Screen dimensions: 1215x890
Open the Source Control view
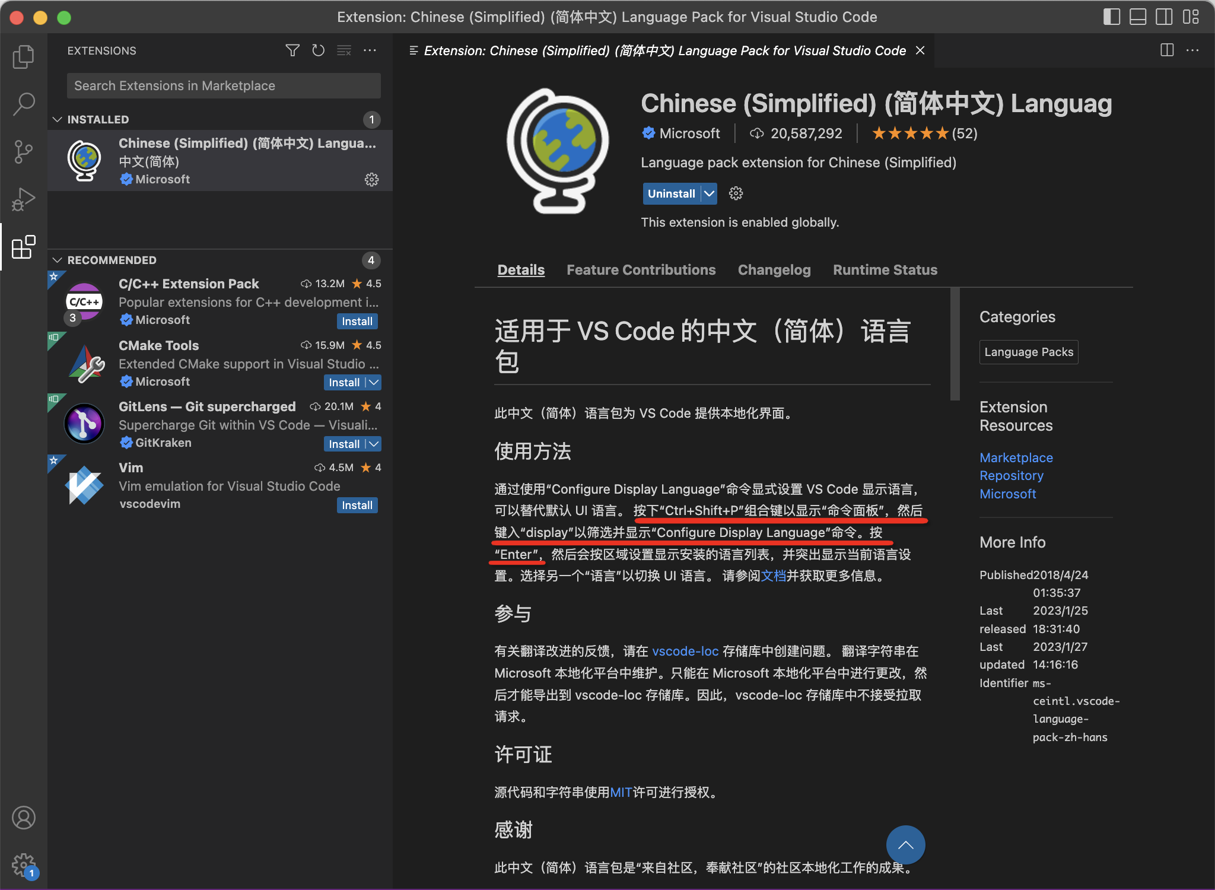pyautogui.click(x=24, y=152)
